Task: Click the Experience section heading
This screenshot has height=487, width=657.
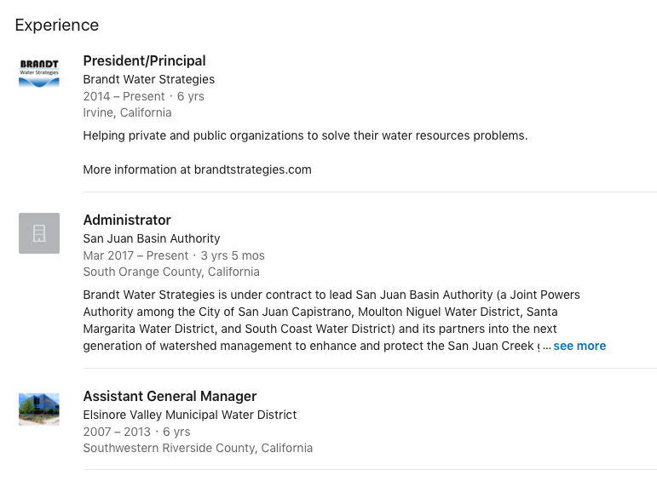Action: coord(57,26)
